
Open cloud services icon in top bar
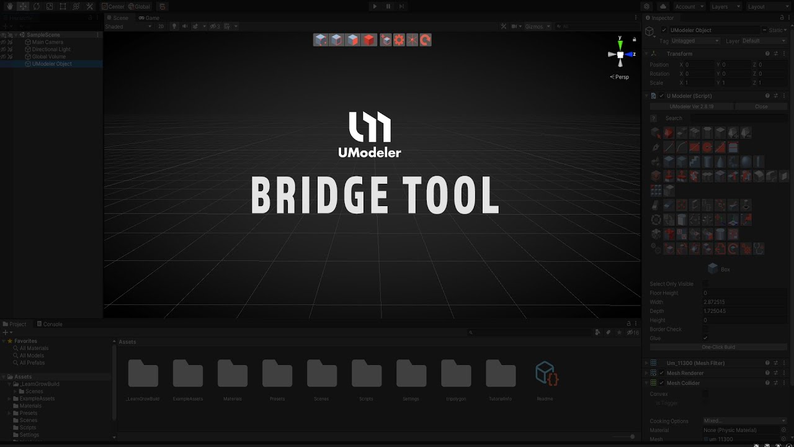point(663,6)
